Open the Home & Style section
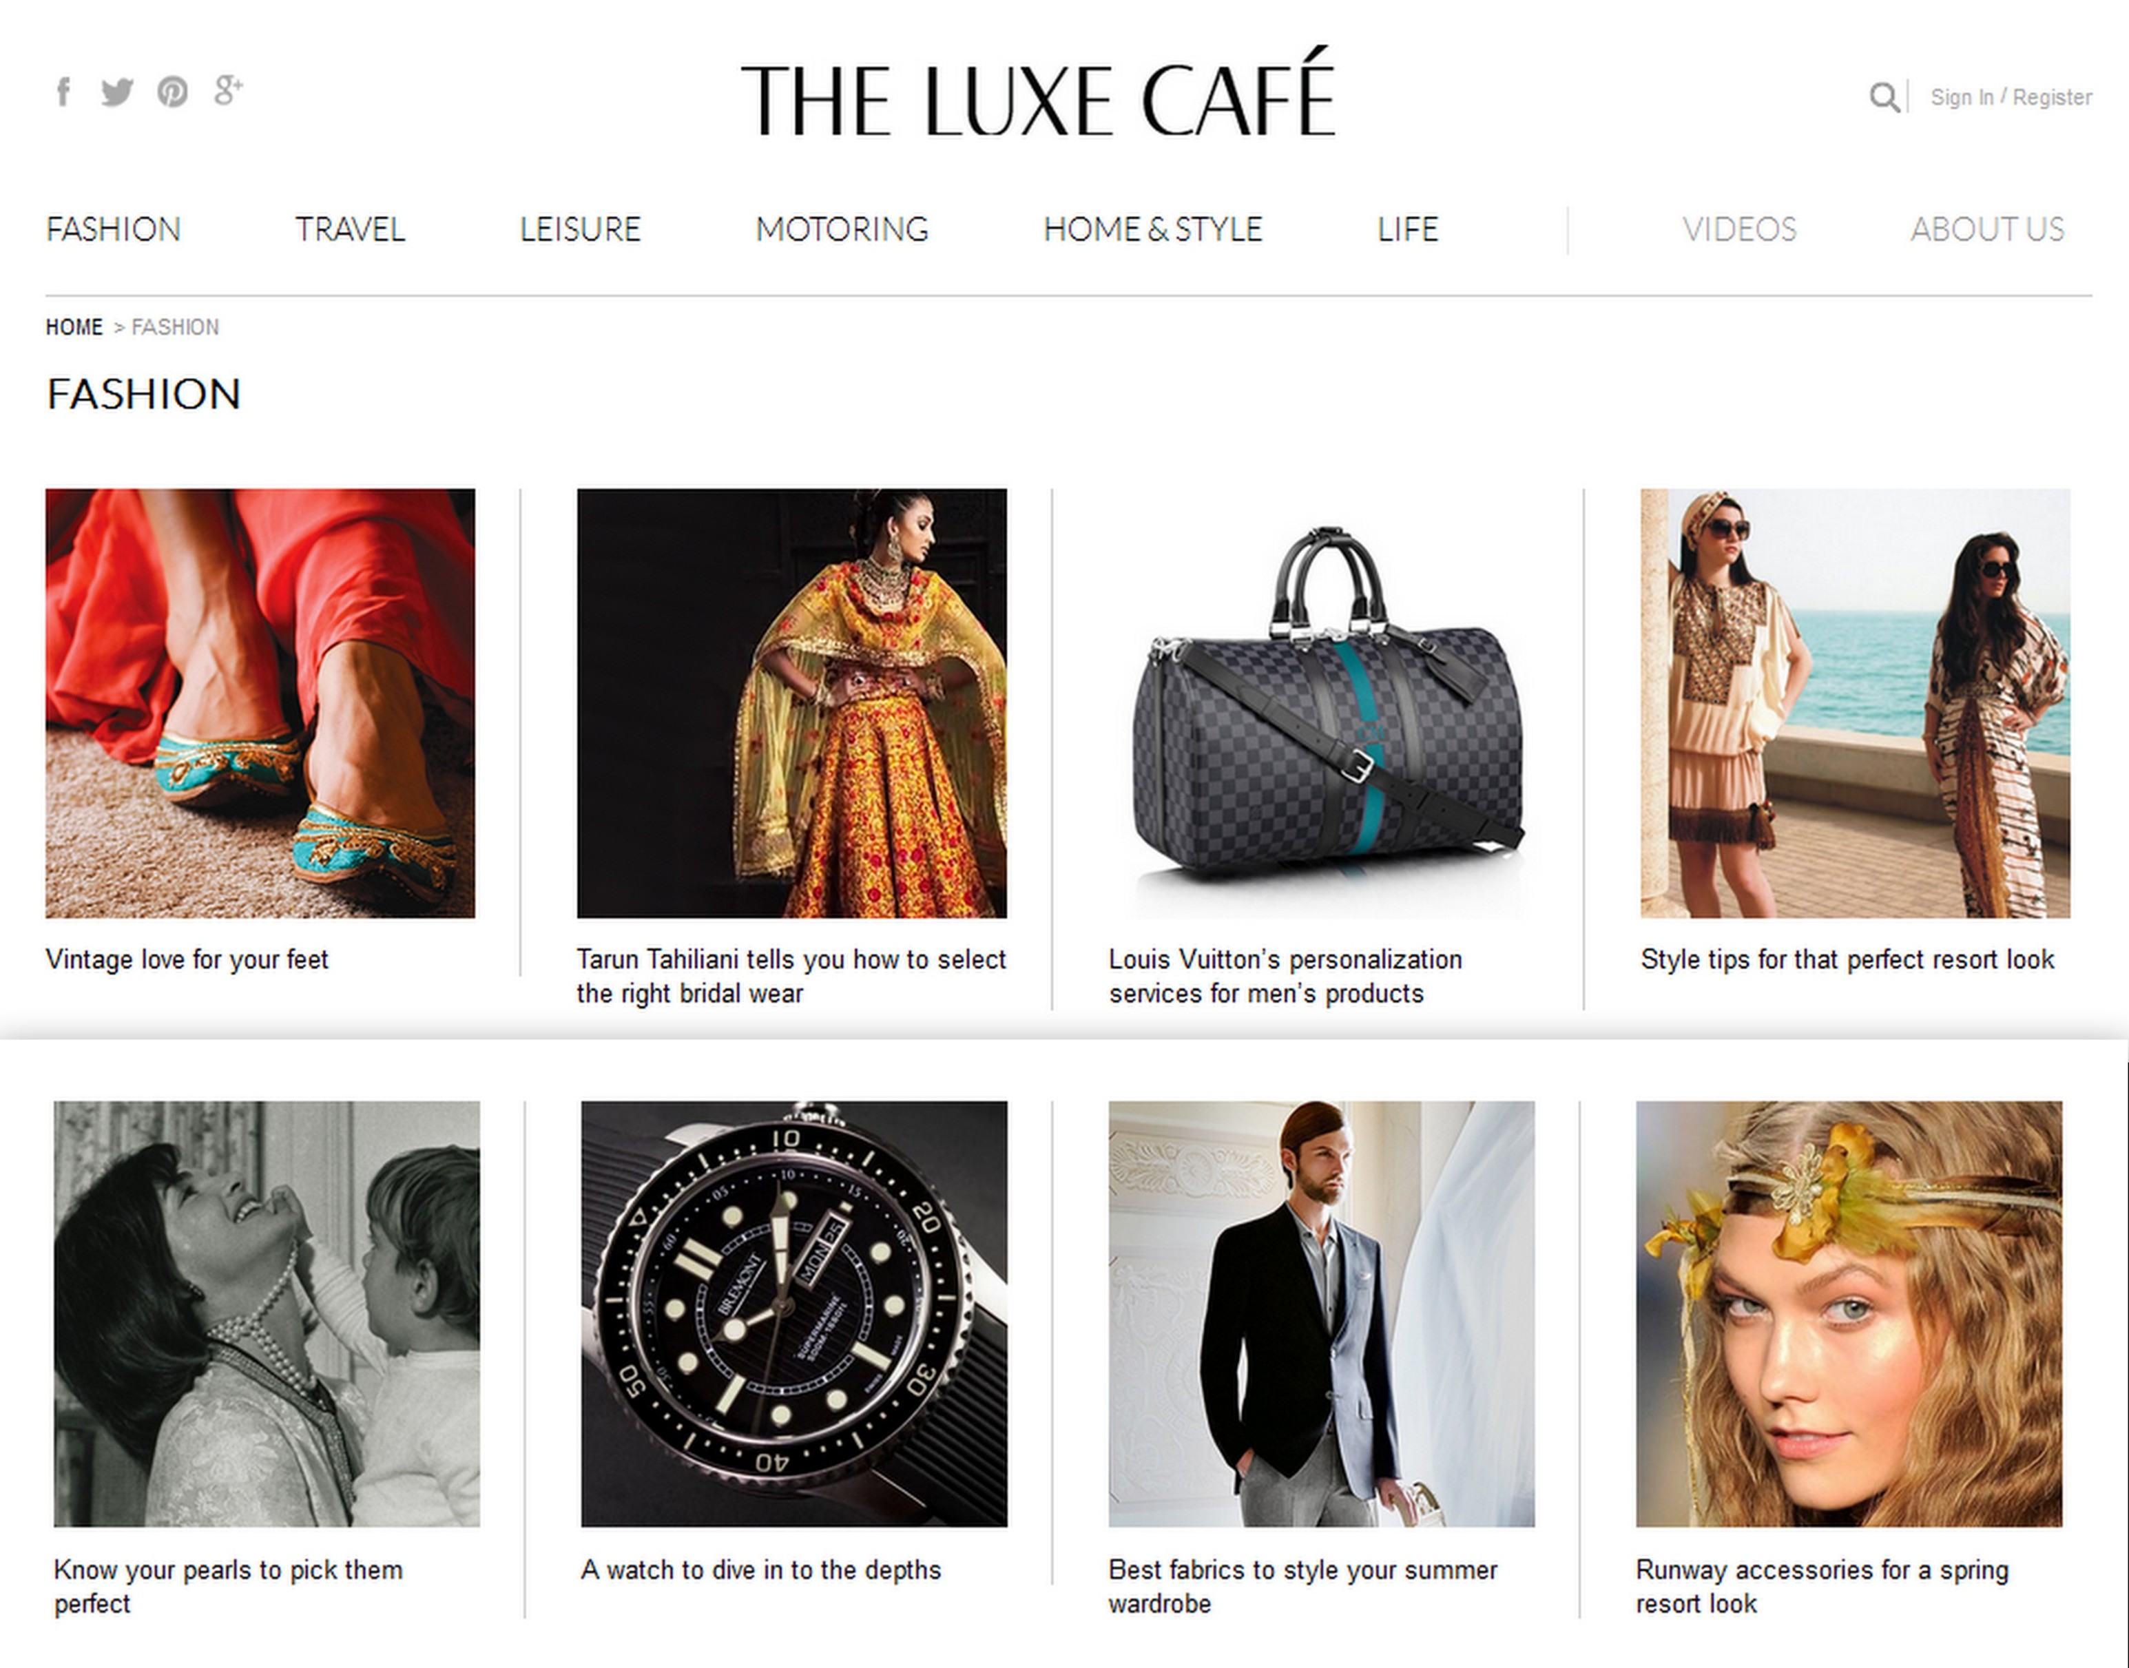The height and width of the screenshot is (1668, 2129). click(x=1152, y=229)
